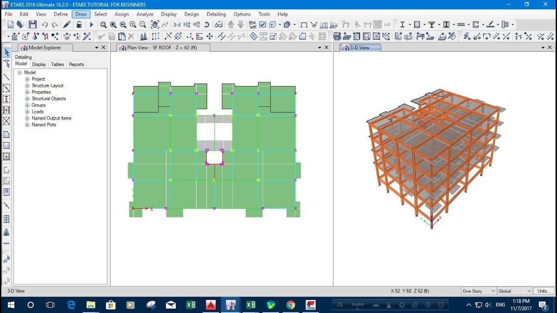Select the Rubber Band Zoom tool

pos(104,24)
